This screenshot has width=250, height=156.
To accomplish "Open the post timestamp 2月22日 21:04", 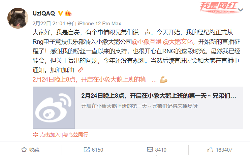I will [49, 24].
